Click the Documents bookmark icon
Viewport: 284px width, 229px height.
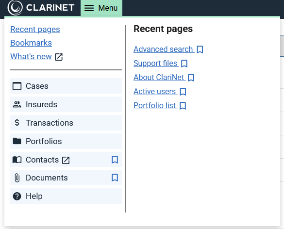(x=115, y=178)
